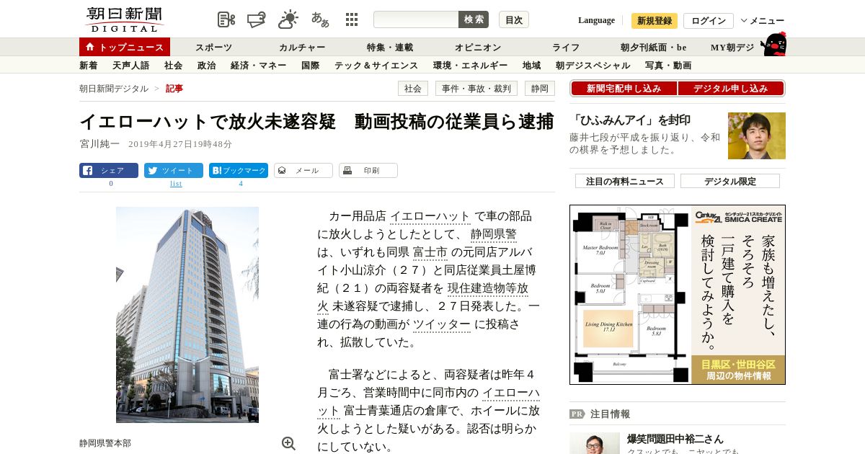This screenshot has width=865, height=454.
Task: Select the 注目の有料ニュース tab
Action: (625, 181)
